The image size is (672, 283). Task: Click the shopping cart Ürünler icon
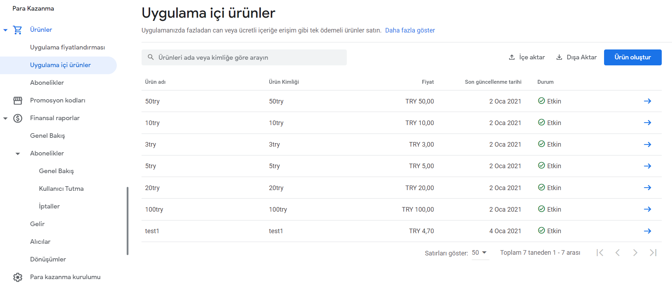tap(17, 30)
